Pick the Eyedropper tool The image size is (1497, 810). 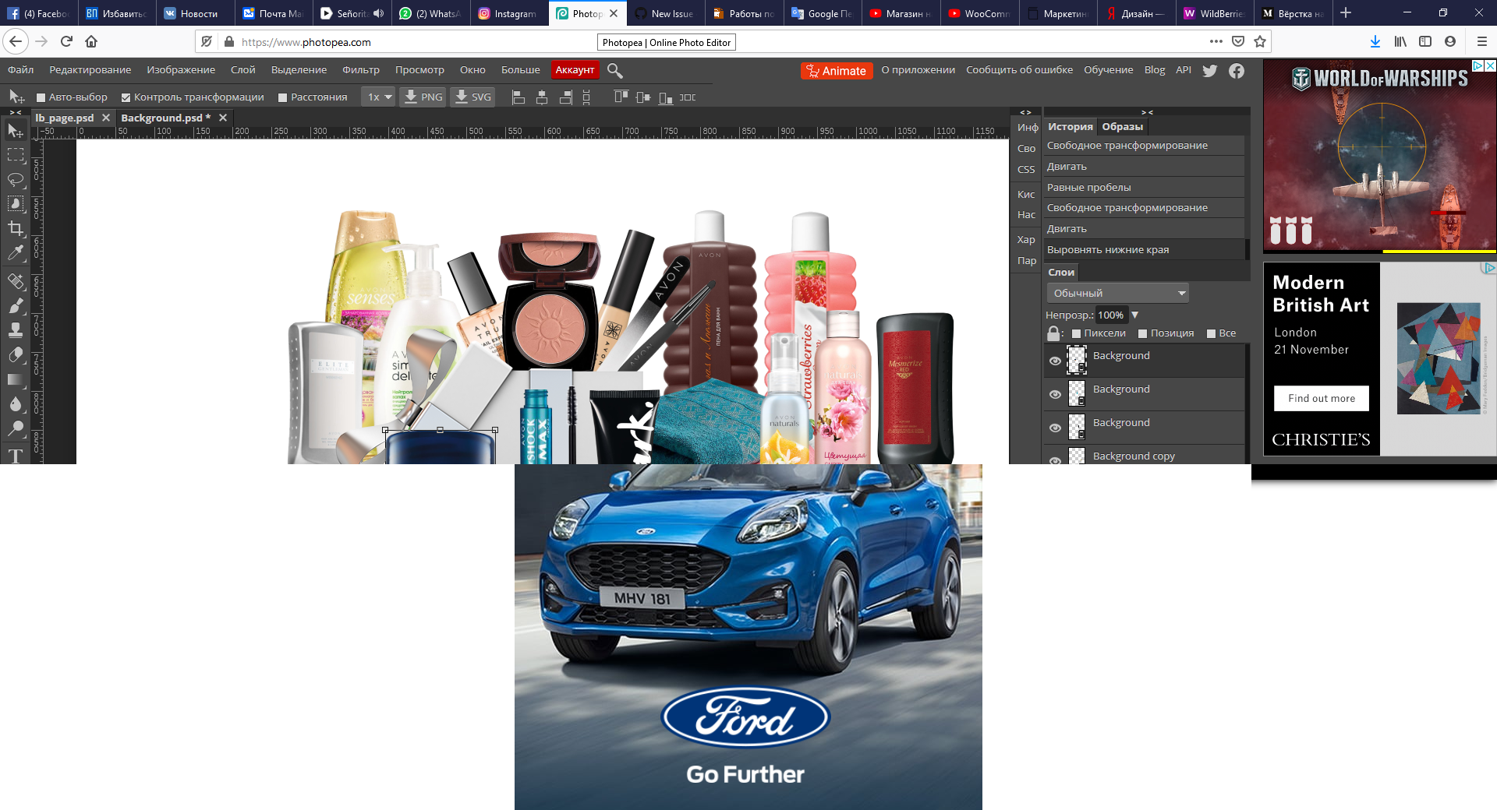pos(16,252)
